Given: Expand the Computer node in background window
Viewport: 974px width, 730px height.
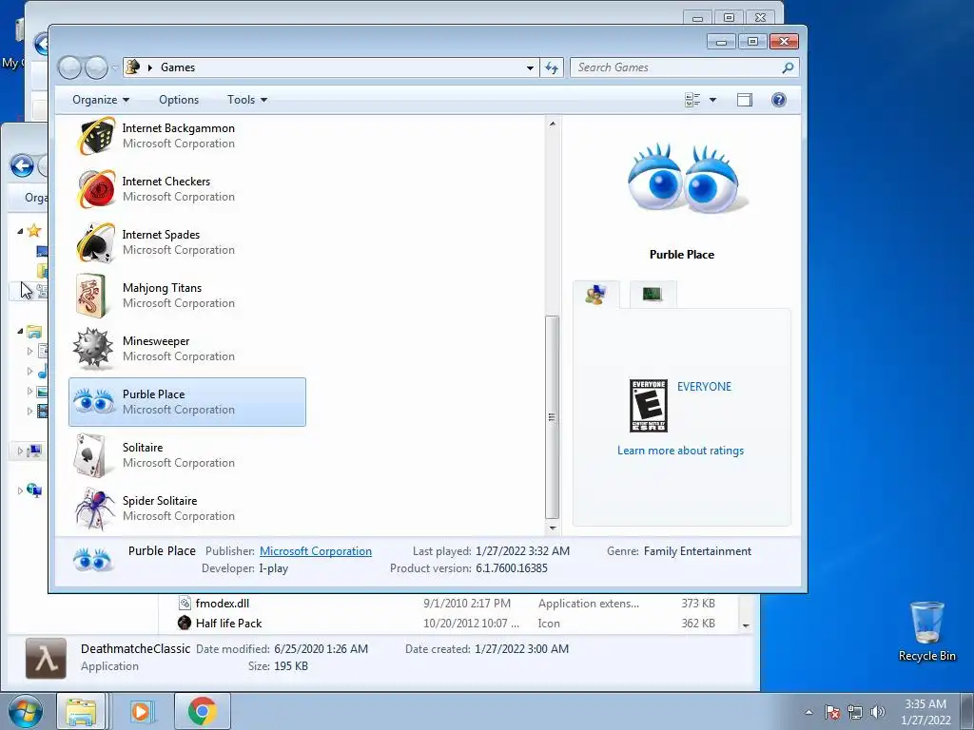Looking at the screenshot, I should [x=21, y=451].
